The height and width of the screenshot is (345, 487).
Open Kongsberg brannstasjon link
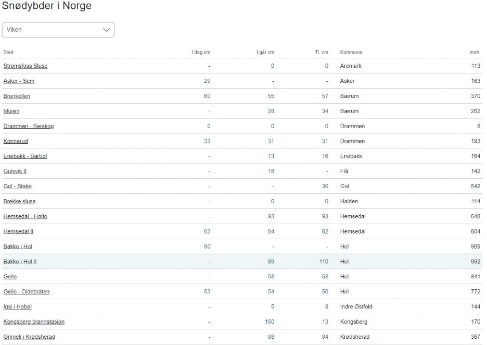tap(34, 322)
